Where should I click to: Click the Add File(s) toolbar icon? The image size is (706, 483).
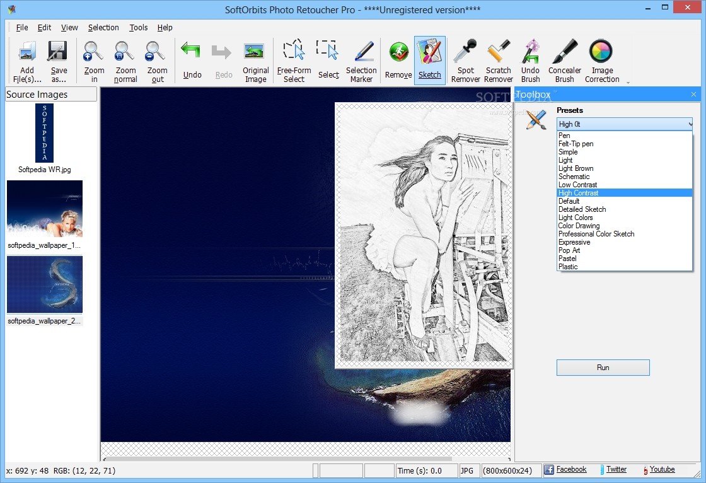click(x=27, y=52)
